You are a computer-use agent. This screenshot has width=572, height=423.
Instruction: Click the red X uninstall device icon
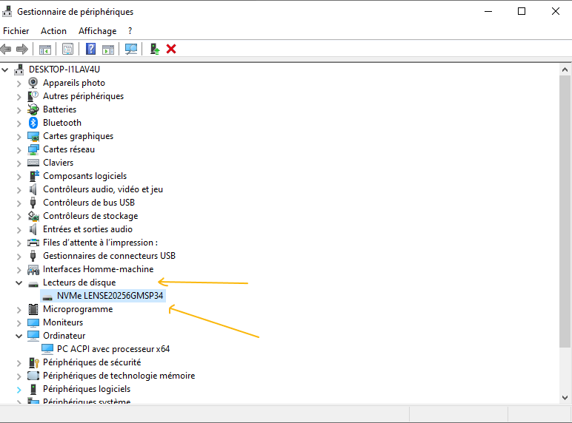pos(171,49)
